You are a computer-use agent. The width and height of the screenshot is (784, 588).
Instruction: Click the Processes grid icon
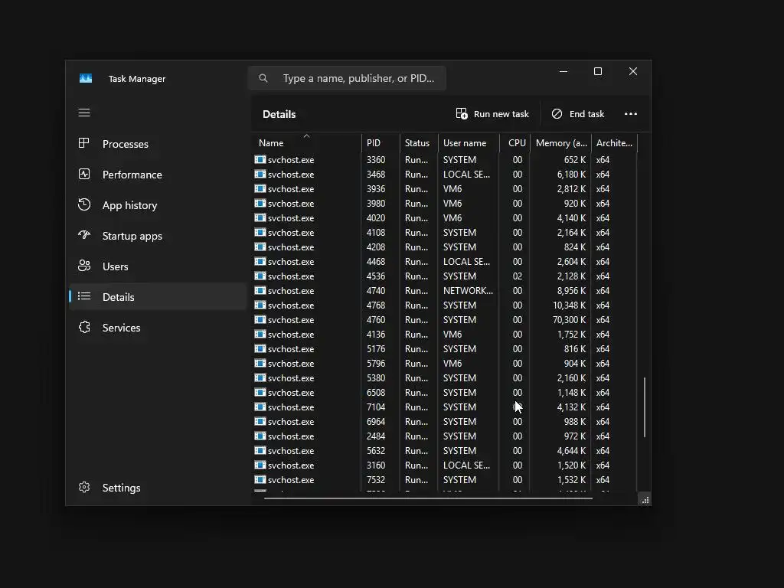click(84, 143)
